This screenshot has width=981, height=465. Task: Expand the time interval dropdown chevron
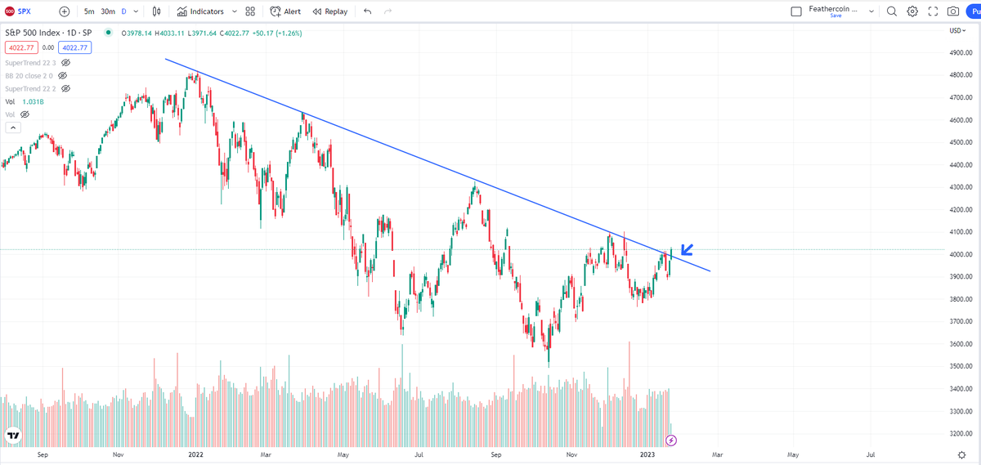[x=135, y=11]
